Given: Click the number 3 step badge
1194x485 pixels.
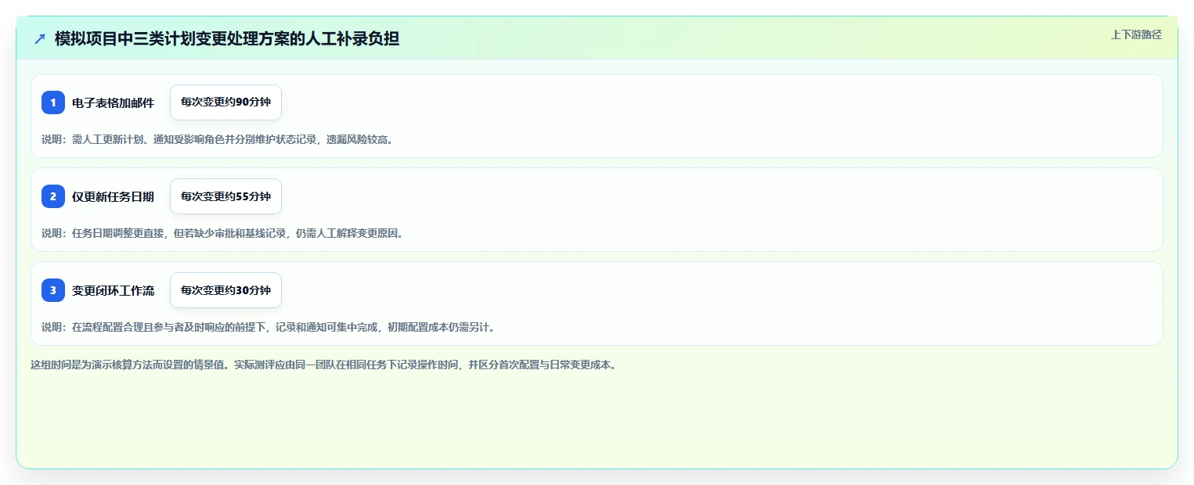Looking at the screenshot, I should (x=53, y=290).
